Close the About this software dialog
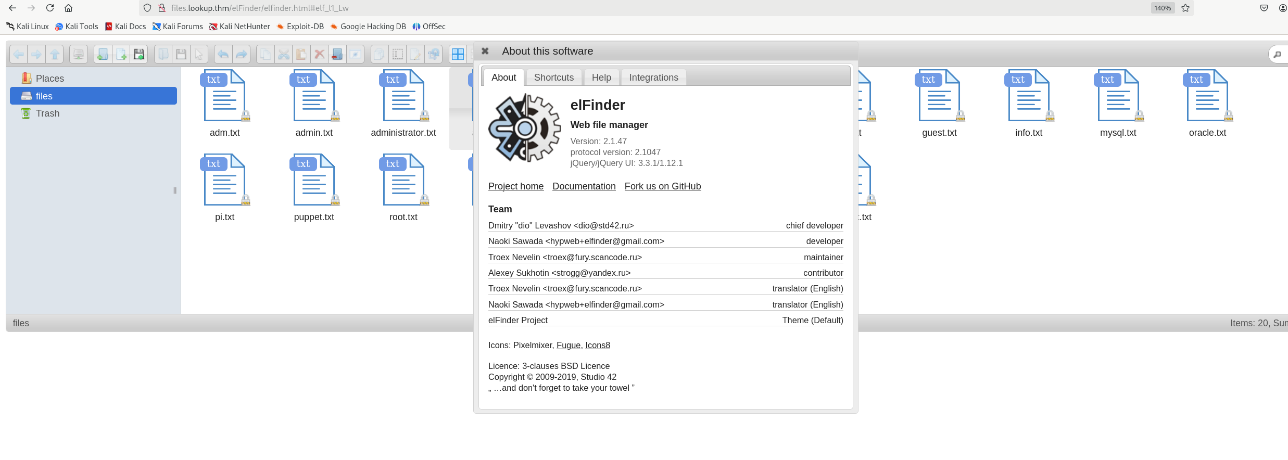The height and width of the screenshot is (460, 1288). pyautogui.click(x=485, y=51)
